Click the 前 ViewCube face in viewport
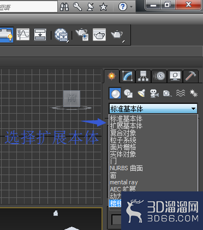The image size is (203, 230). pyautogui.click(x=71, y=99)
